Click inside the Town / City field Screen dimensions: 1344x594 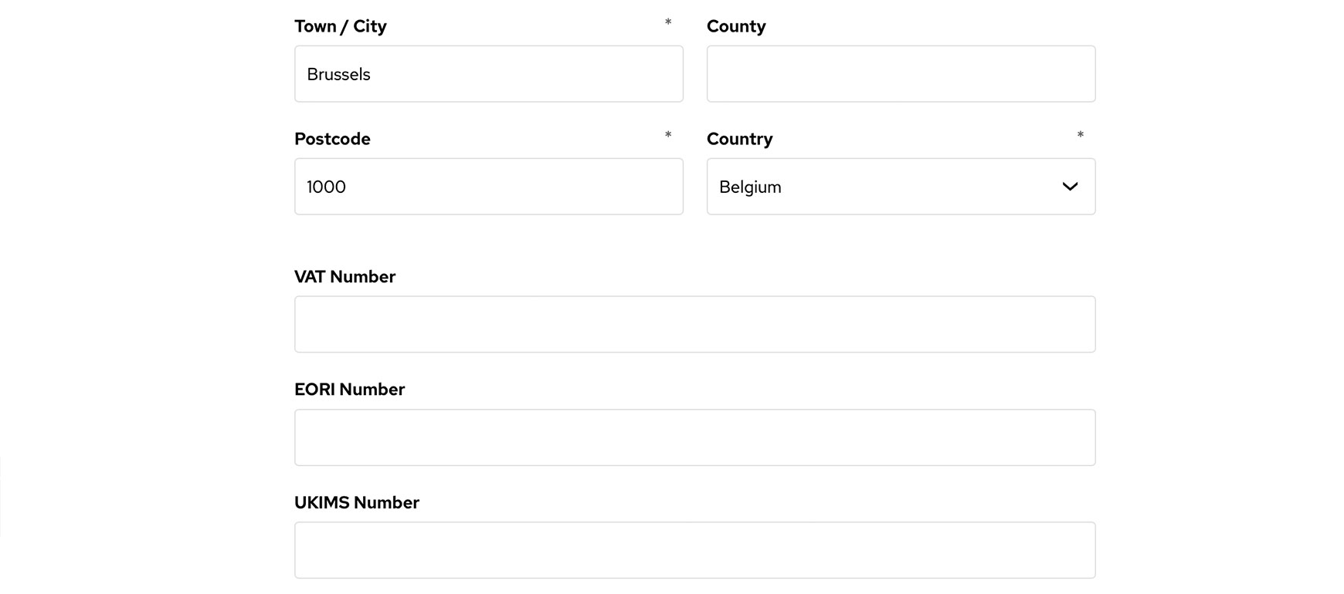click(x=488, y=73)
